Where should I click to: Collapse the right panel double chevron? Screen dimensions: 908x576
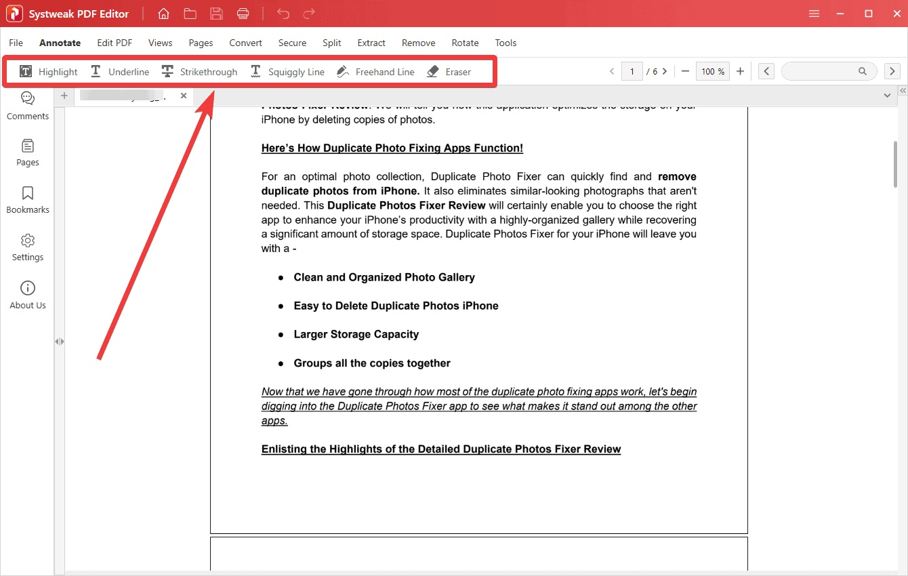pos(903,91)
